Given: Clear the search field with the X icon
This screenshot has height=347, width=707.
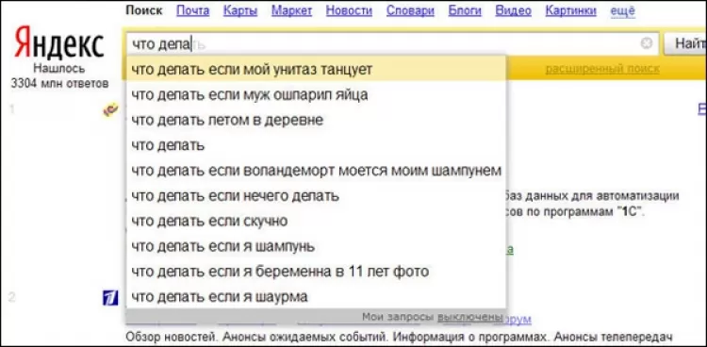Looking at the screenshot, I should 647,43.
